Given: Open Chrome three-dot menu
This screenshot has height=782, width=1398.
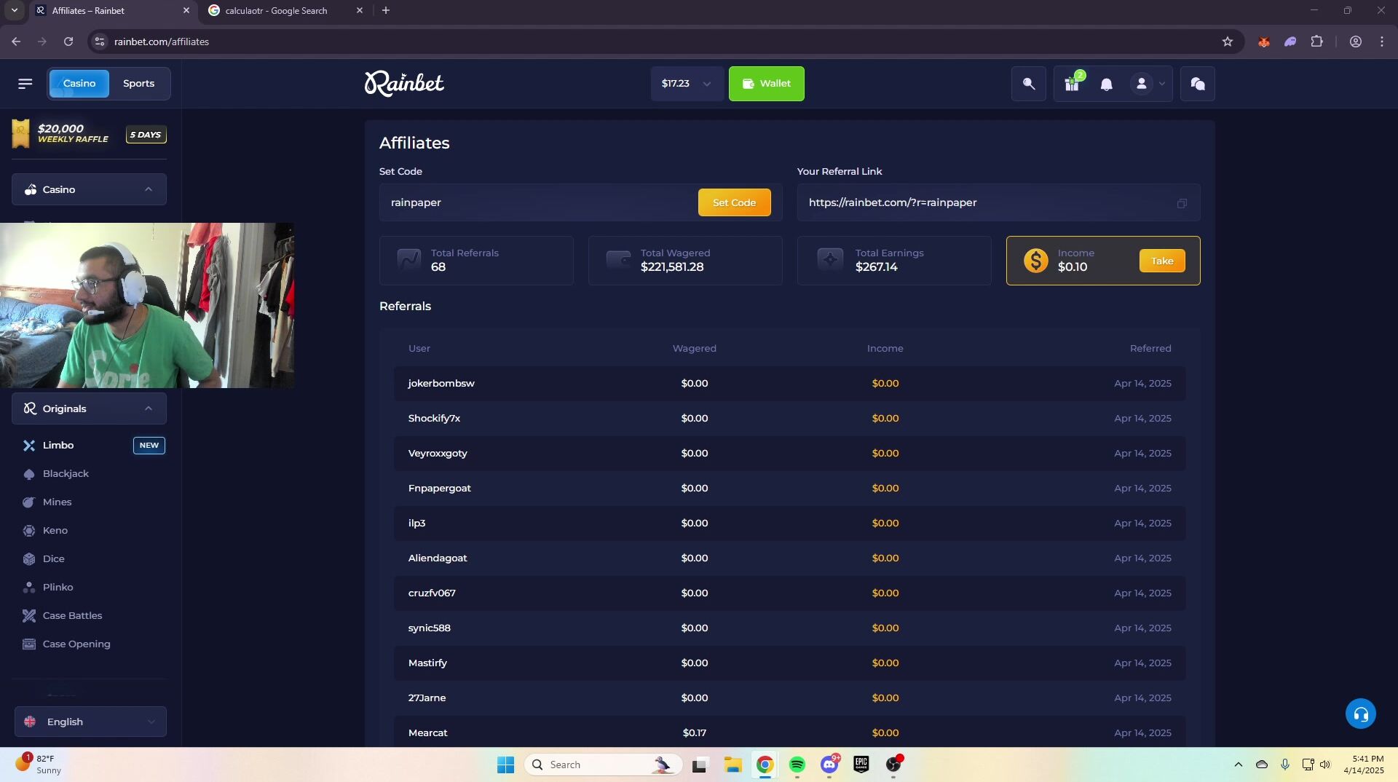Looking at the screenshot, I should pos(1382,42).
